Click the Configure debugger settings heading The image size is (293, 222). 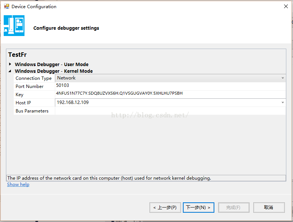(66, 28)
